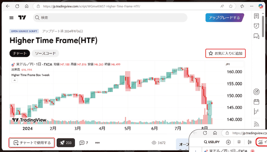Open the comments icon showing 7
Image resolution: width=267 pixels, height=152 pixels.
click(x=84, y=143)
